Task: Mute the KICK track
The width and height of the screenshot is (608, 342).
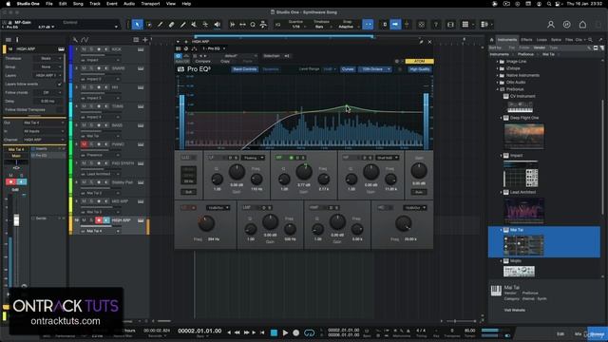Action: point(84,49)
